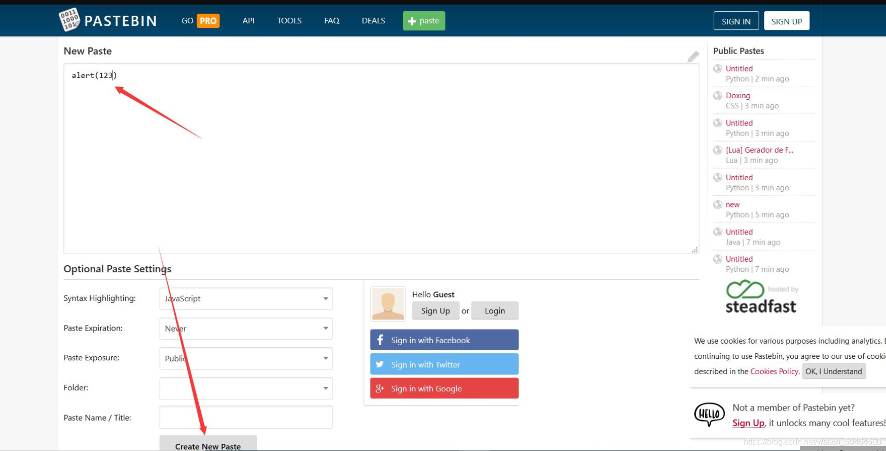Click the globe icon beside Gerador de F paste
This screenshot has width=886, height=451.
[x=718, y=150]
